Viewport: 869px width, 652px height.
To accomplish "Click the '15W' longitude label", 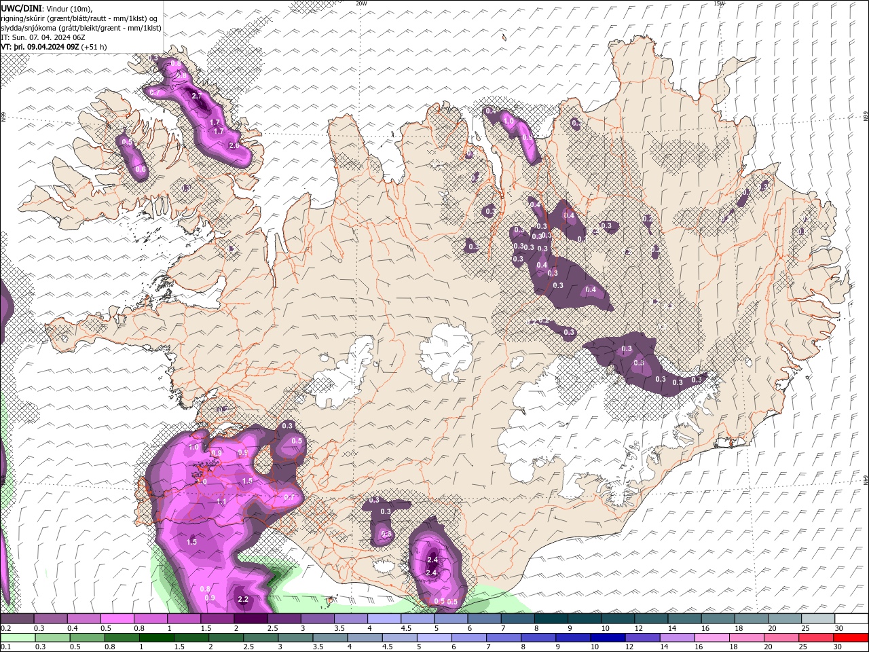I will click(719, 3).
